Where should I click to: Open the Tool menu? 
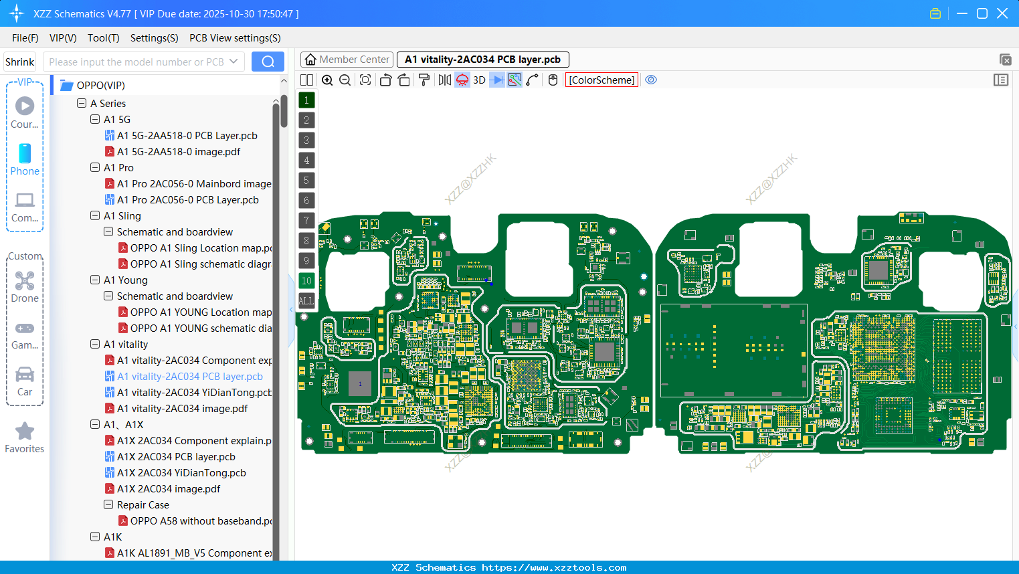(103, 38)
